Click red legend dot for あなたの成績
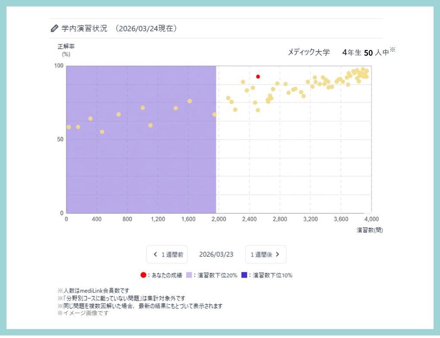This screenshot has height=338, width=440. pos(143,275)
